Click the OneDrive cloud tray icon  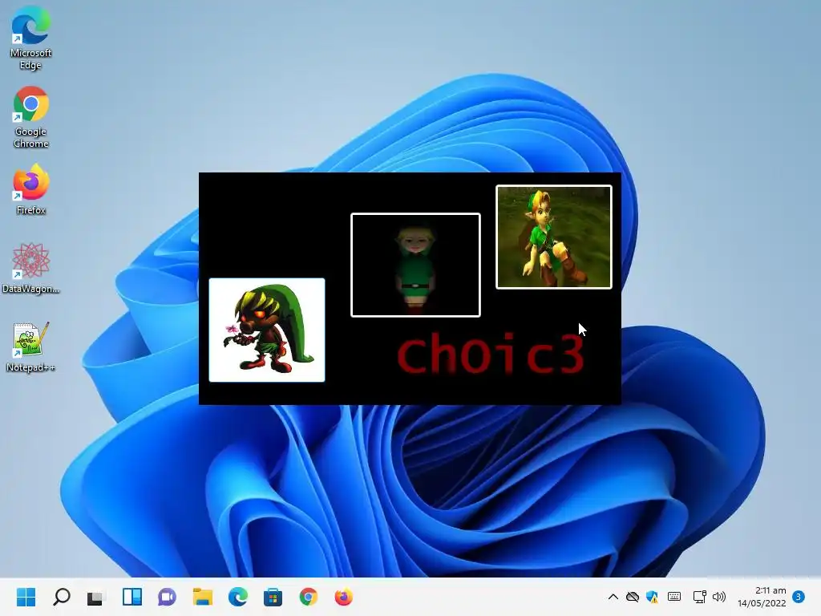tap(633, 597)
